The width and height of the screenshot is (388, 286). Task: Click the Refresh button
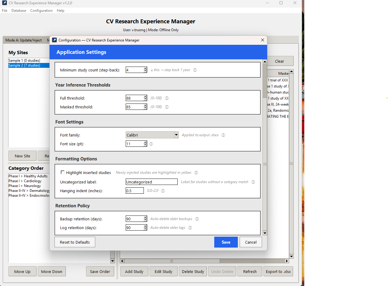pos(250,271)
